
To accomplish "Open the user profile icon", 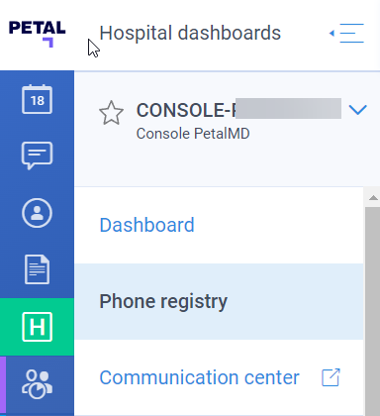I will [x=37, y=213].
